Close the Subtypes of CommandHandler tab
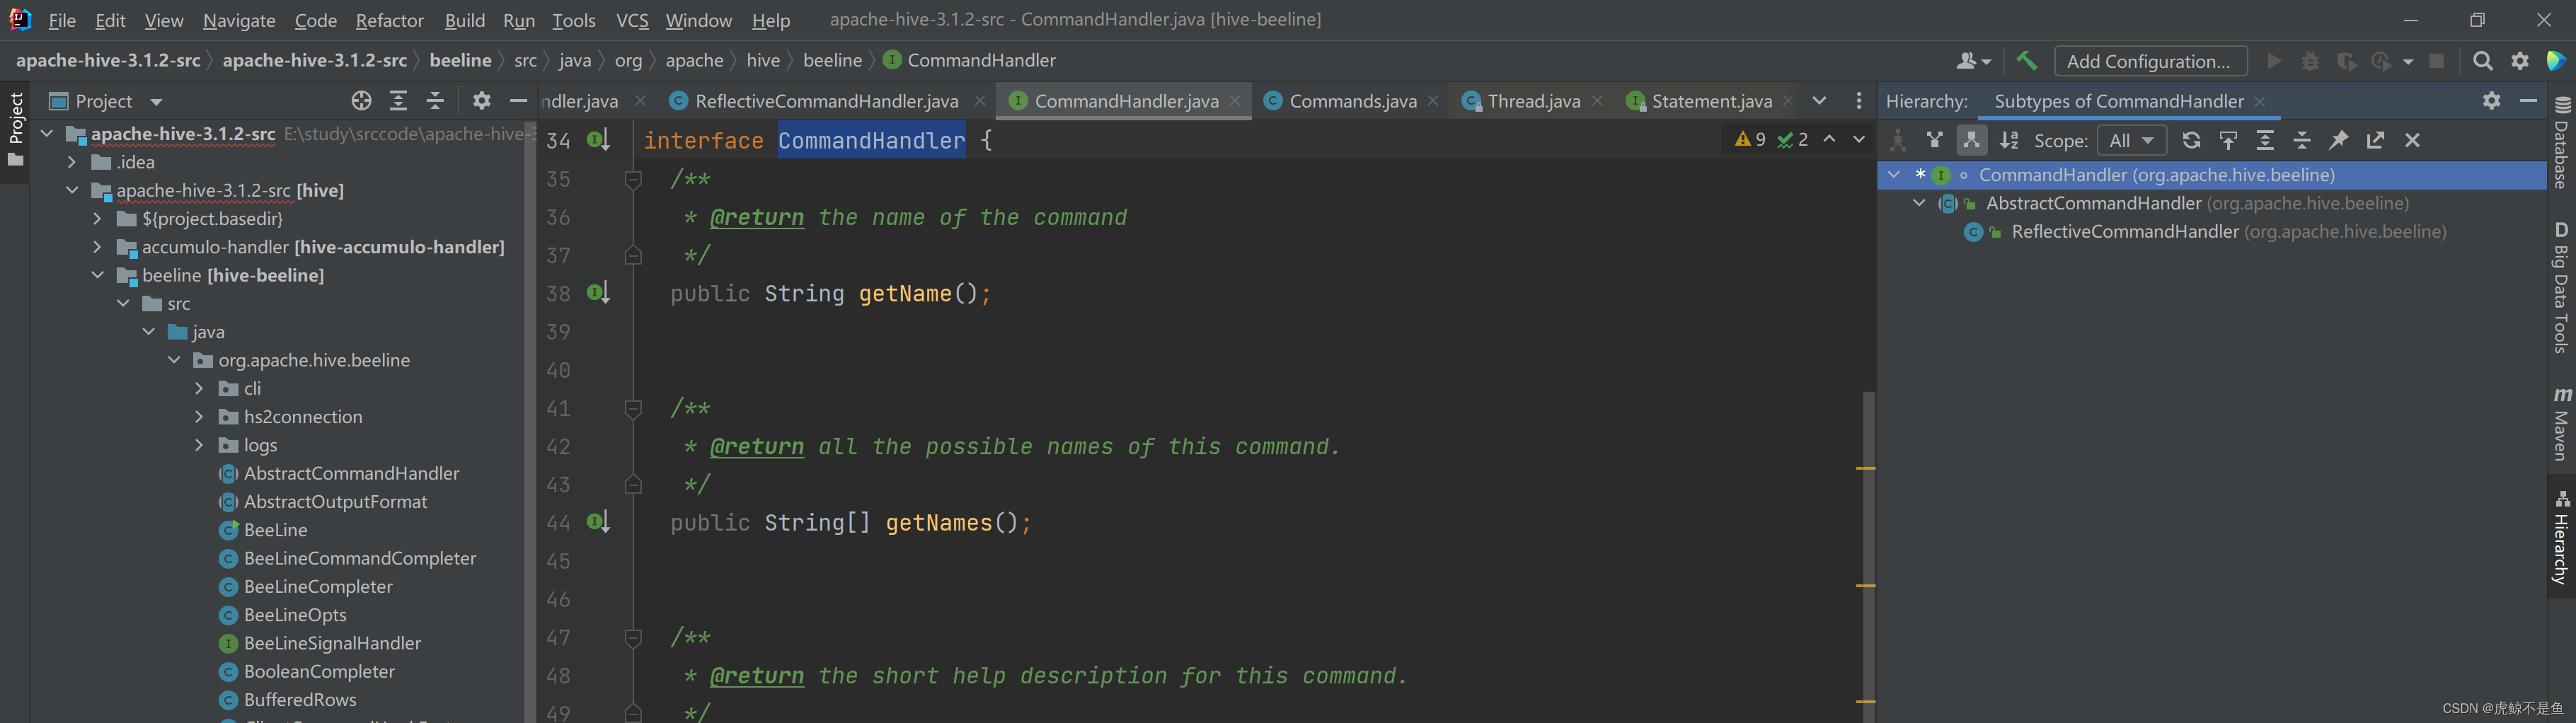 [2260, 102]
